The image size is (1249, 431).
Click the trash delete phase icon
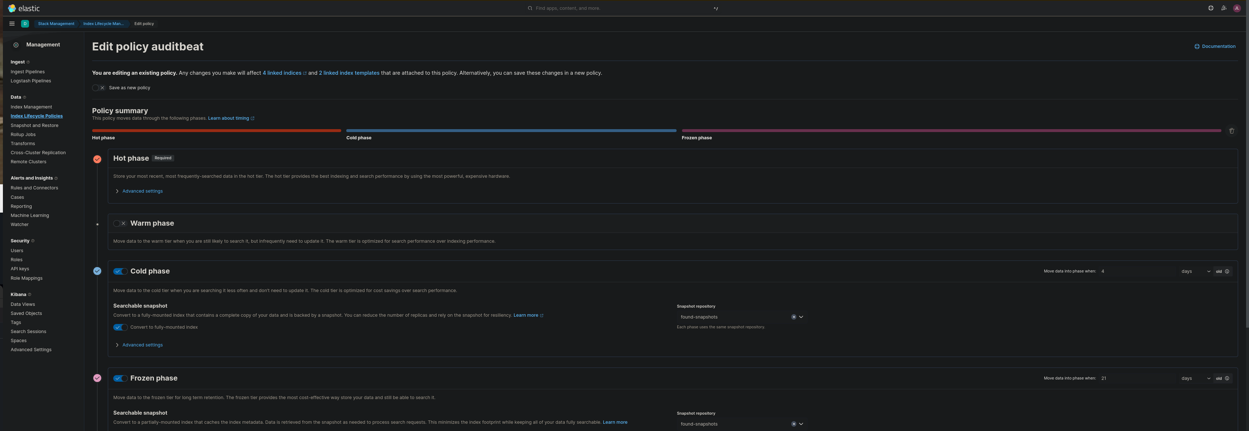1232,131
